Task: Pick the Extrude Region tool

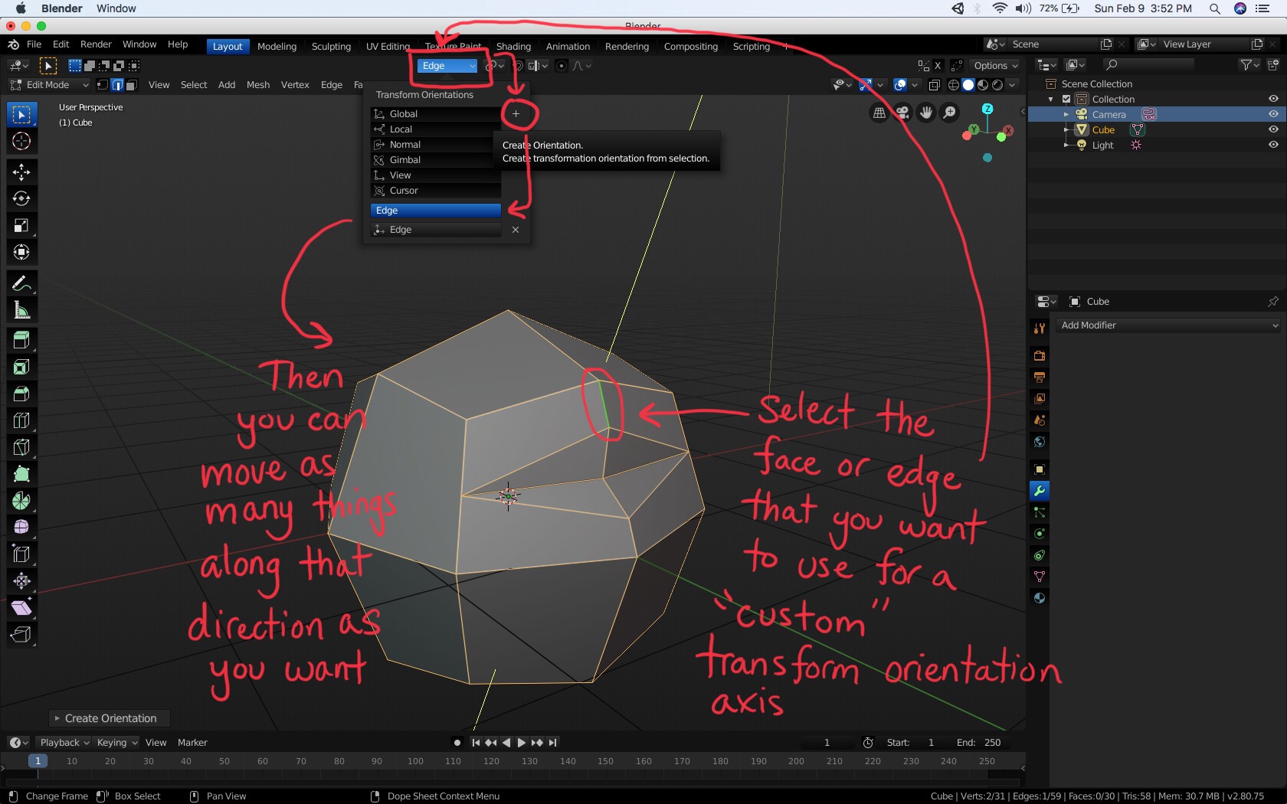Action: [x=21, y=340]
